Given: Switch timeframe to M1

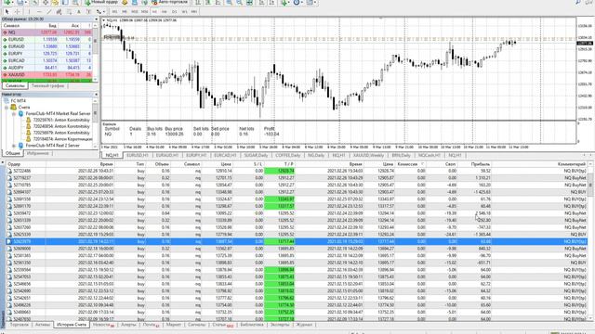Looking at the screenshot, I should tap(114, 12).
